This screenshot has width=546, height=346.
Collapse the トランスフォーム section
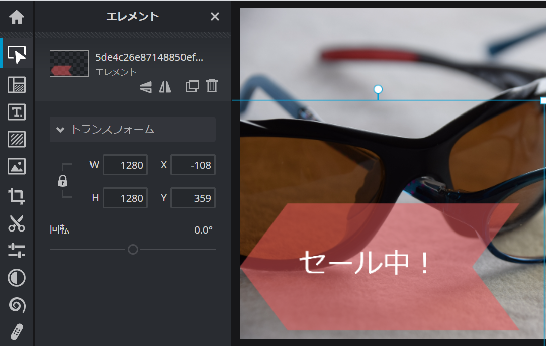tap(133, 130)
